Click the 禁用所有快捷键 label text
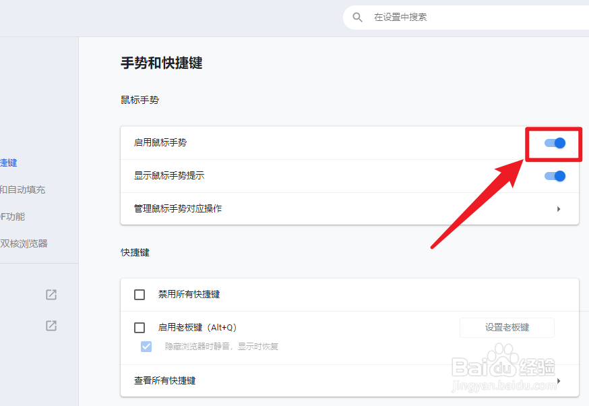 189,295
